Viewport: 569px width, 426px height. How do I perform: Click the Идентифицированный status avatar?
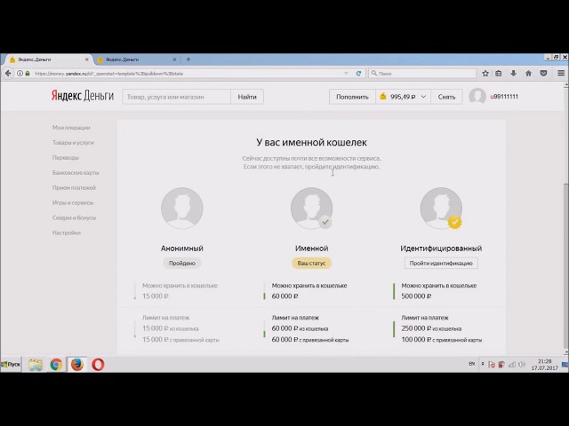tap(441, 209)
